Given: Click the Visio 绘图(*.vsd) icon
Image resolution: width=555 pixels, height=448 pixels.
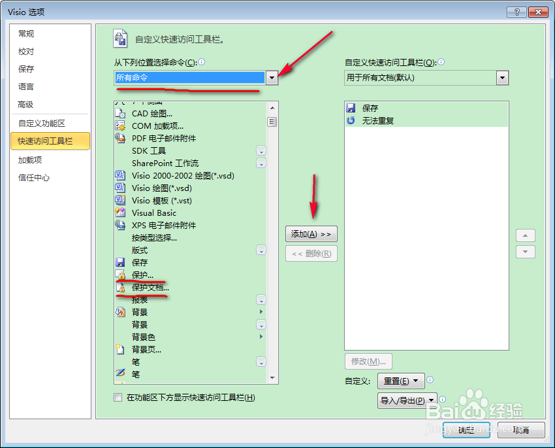Looking at the screenshot, I should point(120,188).
